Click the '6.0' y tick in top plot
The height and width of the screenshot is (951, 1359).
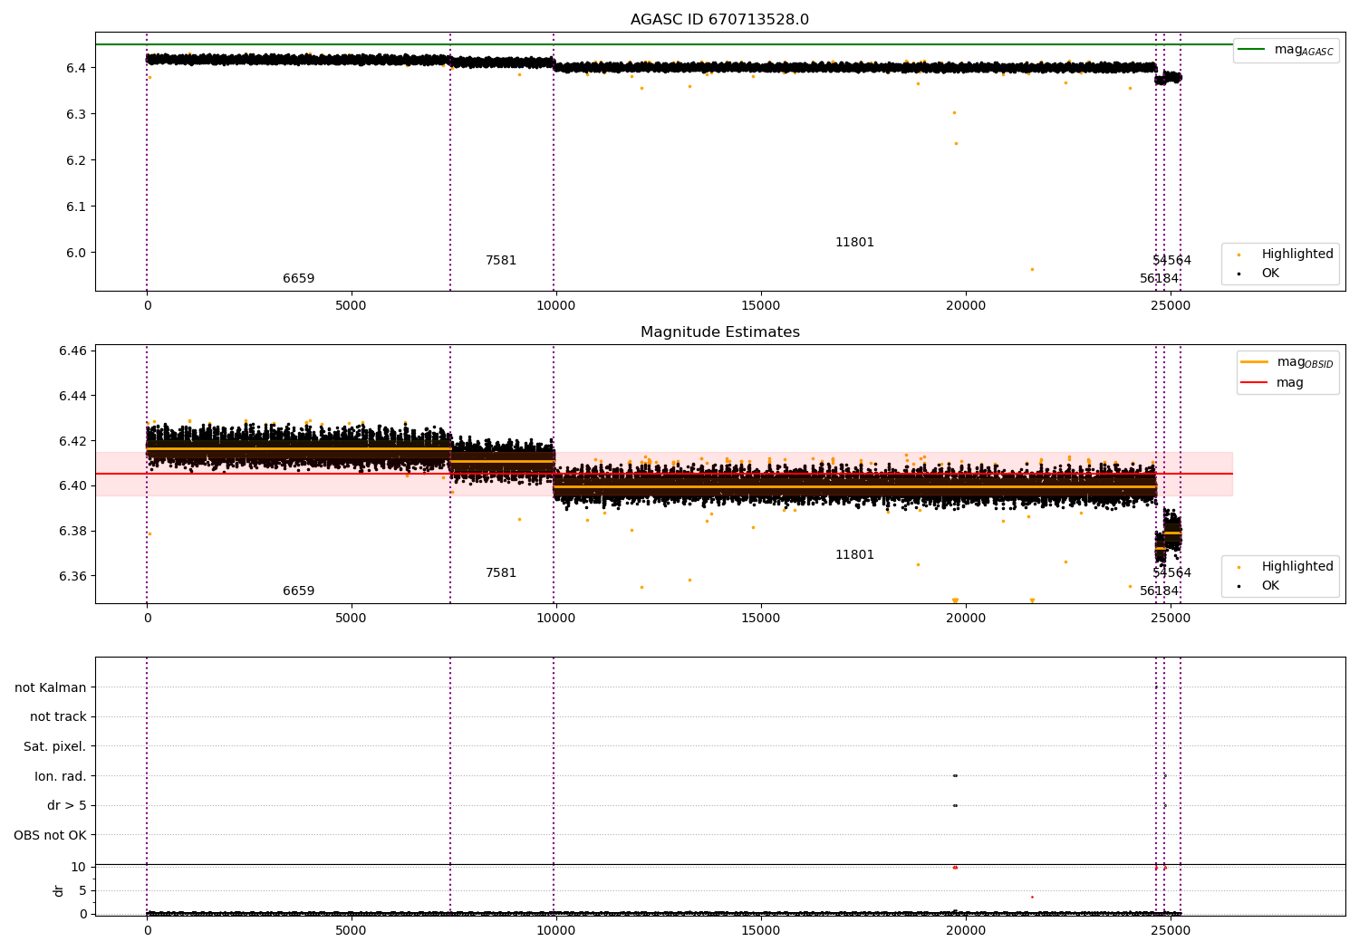tap(77, 253)
